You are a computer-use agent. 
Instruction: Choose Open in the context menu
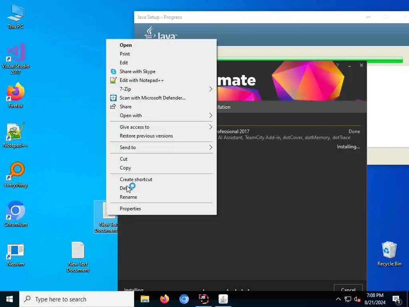click(x=161, y=45)
